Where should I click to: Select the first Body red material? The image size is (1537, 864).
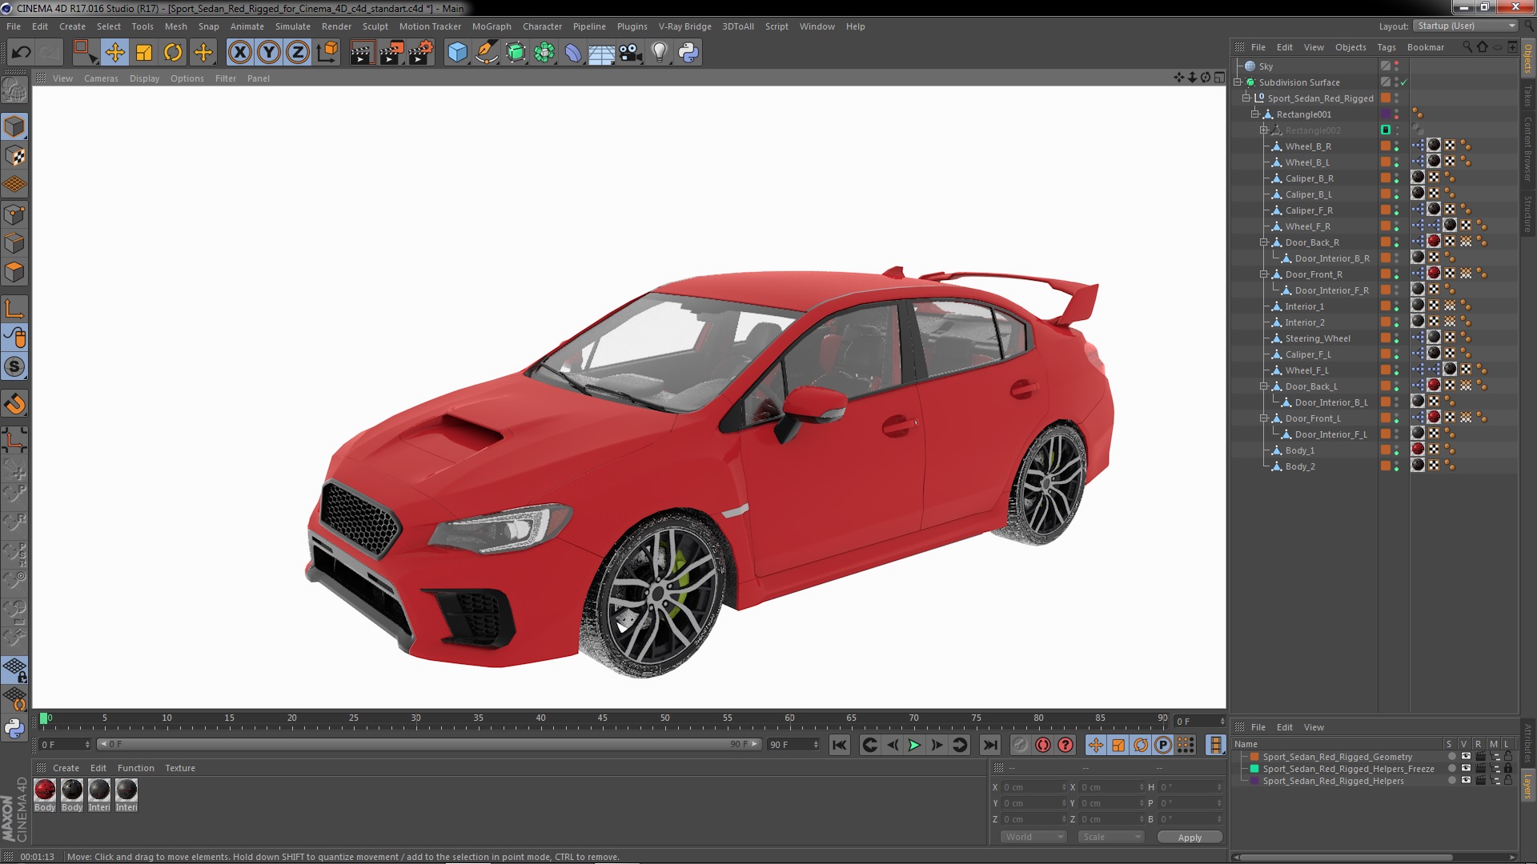[x=45, y=790]
